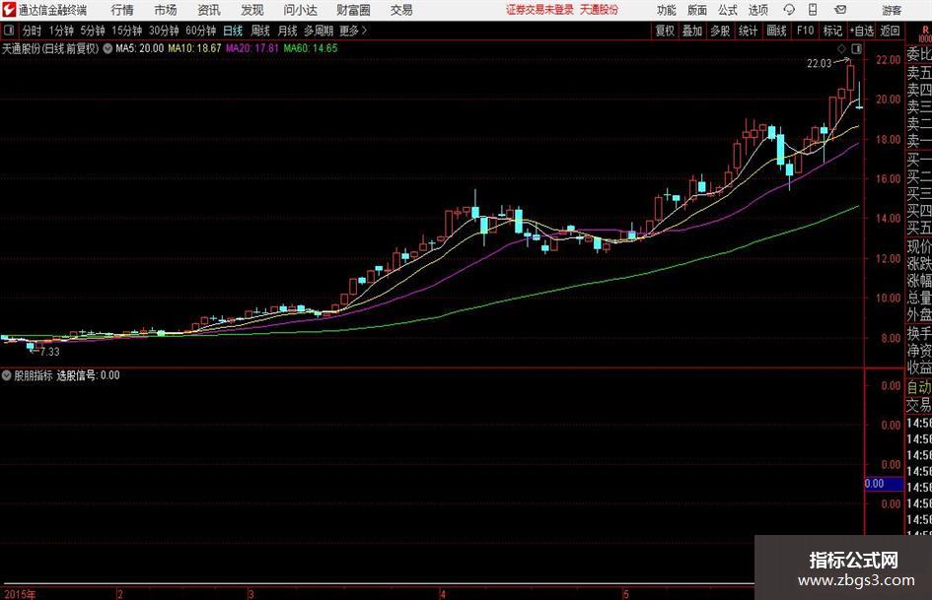Open the mail messages icon
Screen dimensions: 932x600
coord(840,10)
